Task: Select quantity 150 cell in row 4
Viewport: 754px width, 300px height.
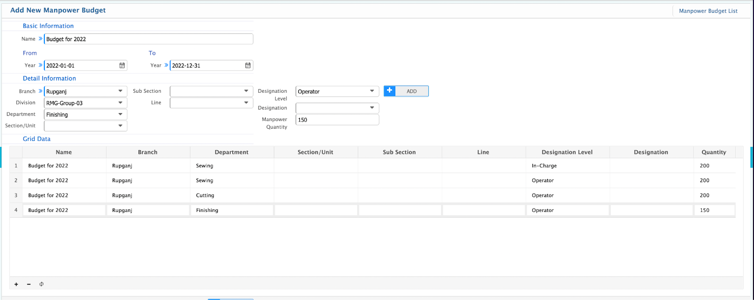Action: point(714,210)
